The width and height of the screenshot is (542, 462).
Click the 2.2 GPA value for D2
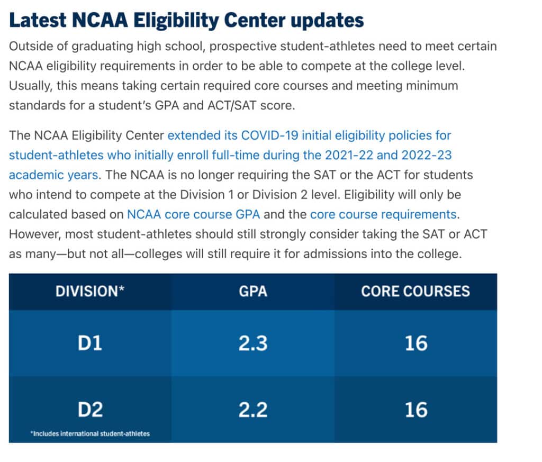[252, 410]
